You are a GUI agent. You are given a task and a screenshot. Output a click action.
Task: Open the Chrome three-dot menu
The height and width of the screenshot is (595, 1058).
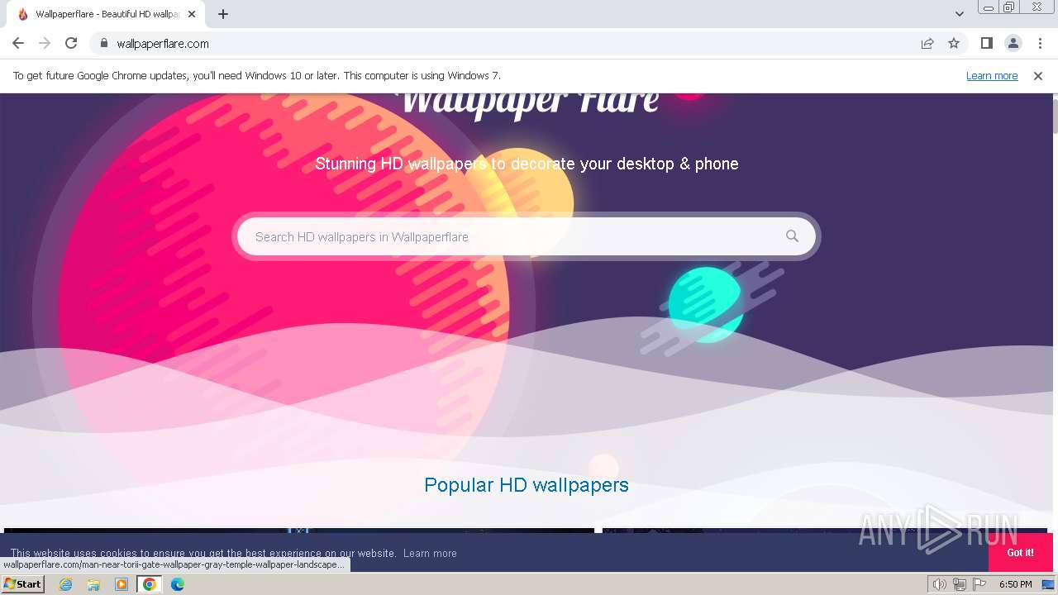pyautogui.click(x=1040, y=43)
